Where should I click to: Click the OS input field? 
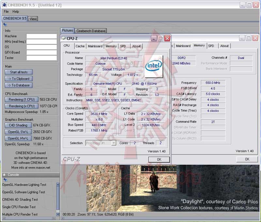(42, 47)
